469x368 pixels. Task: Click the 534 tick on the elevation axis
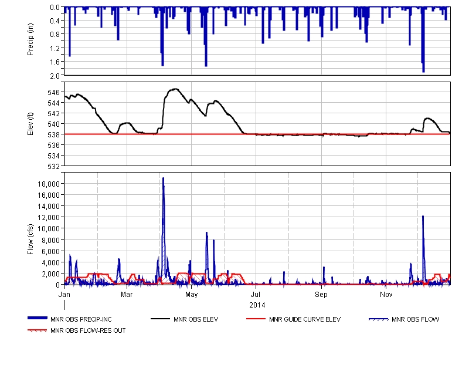pyautogui.click(x=54, y=156)
